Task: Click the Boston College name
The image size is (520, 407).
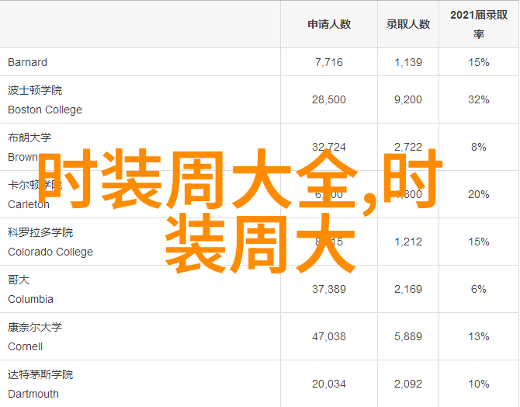Action: [x=45, y=110]
